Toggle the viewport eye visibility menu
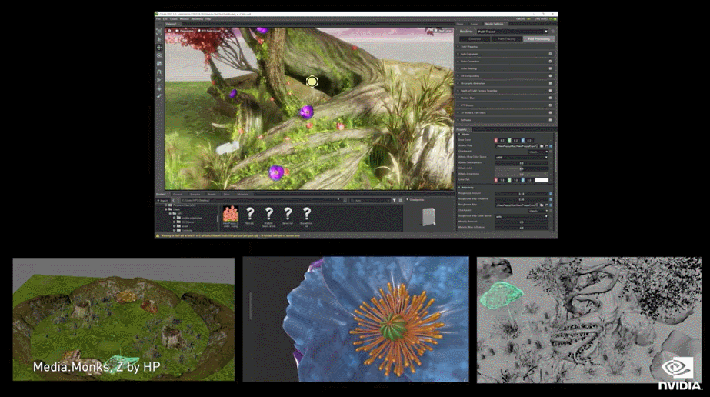710x397 pixels. coord(226,31)
